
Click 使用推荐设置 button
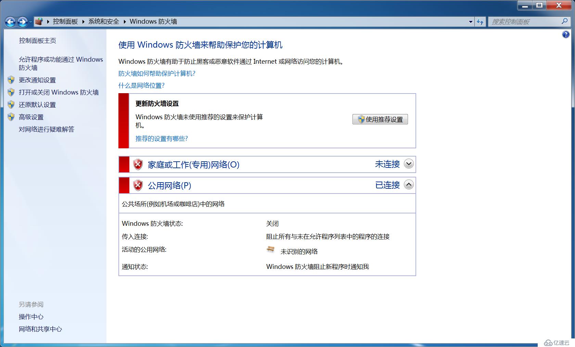(380, 119)
